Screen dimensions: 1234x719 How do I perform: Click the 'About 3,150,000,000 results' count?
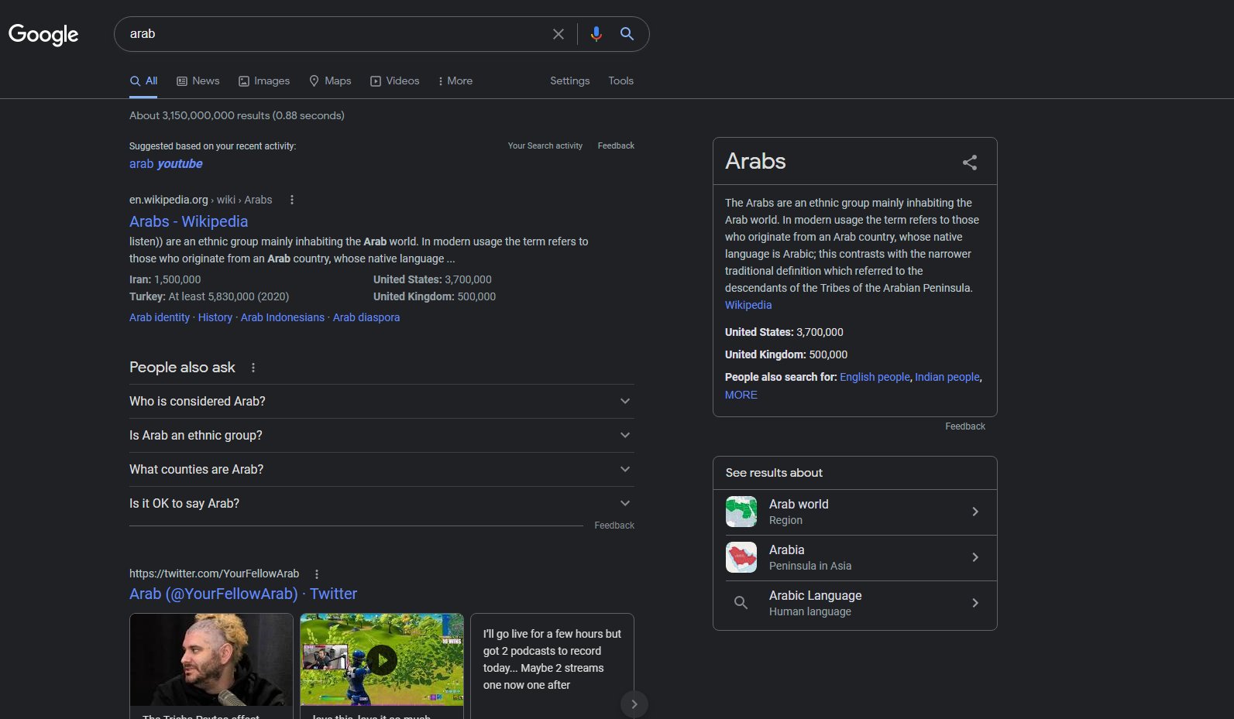click(237, 115)
